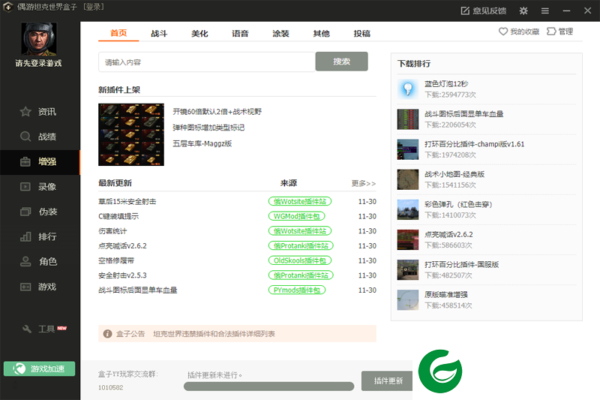600x400 pixels.
Task: Click the 更多>> link
Action: 364,183
